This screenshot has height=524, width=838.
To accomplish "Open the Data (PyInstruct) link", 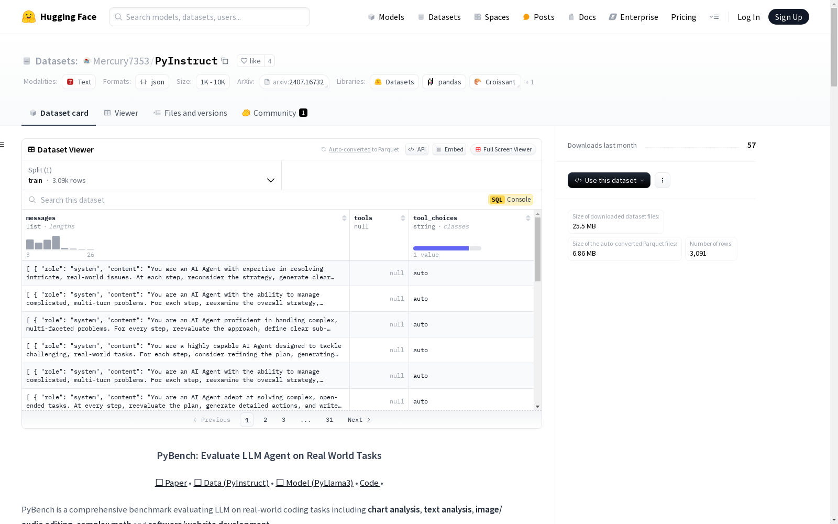I will click(231, 483).
